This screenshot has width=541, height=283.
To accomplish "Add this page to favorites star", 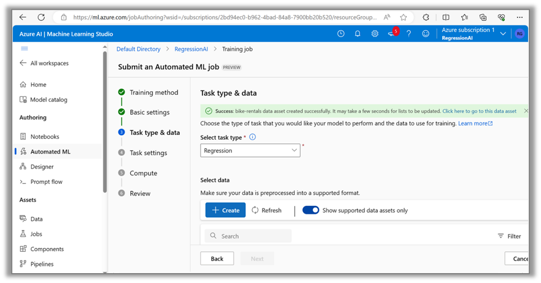I will click(x=404, y=17).
